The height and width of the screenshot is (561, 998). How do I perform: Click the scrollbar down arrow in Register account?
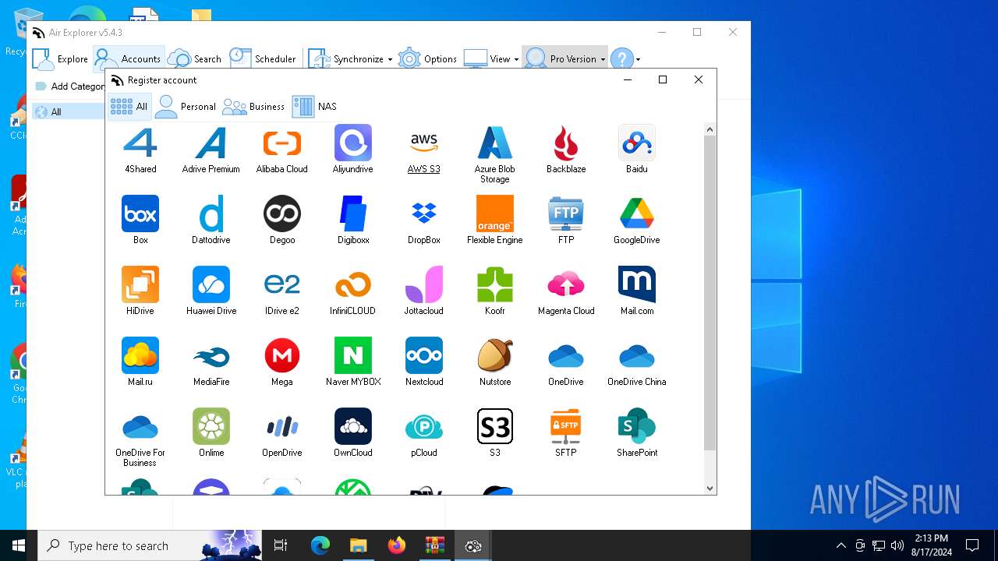point(710,488)
